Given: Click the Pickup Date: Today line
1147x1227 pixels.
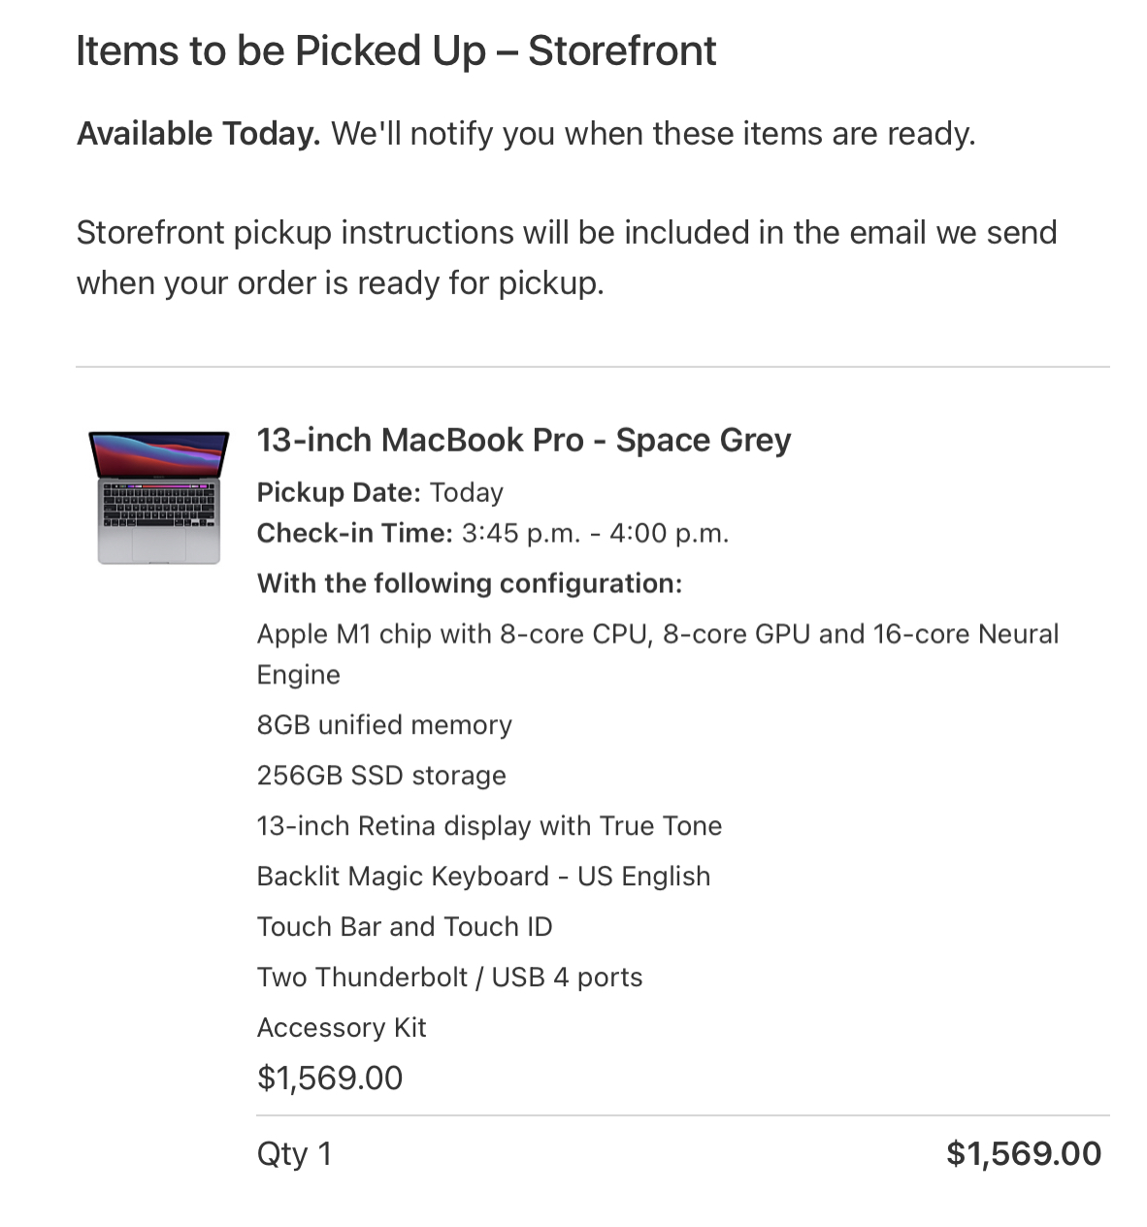Looking at the screenshot, I should pos(380,492).
